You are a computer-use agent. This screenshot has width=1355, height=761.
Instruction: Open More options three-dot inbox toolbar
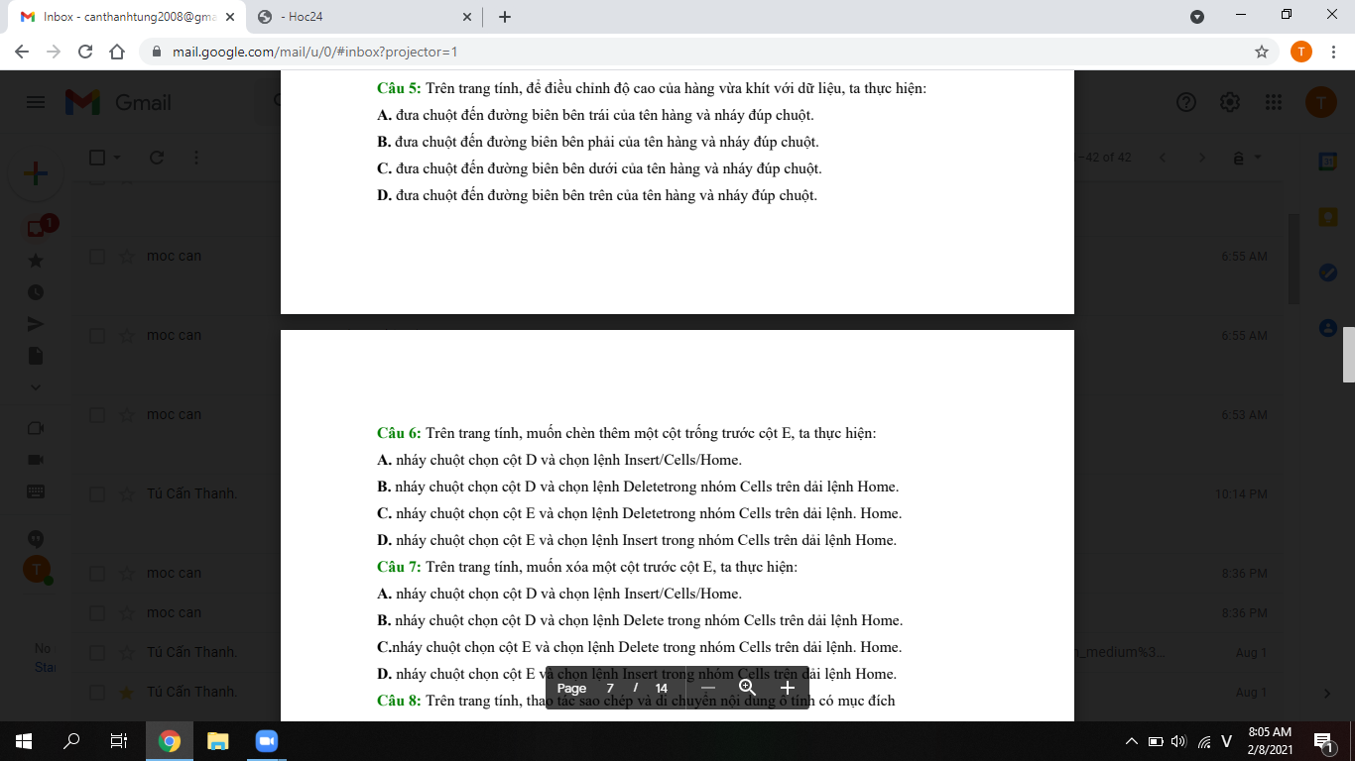coord(196,158)
